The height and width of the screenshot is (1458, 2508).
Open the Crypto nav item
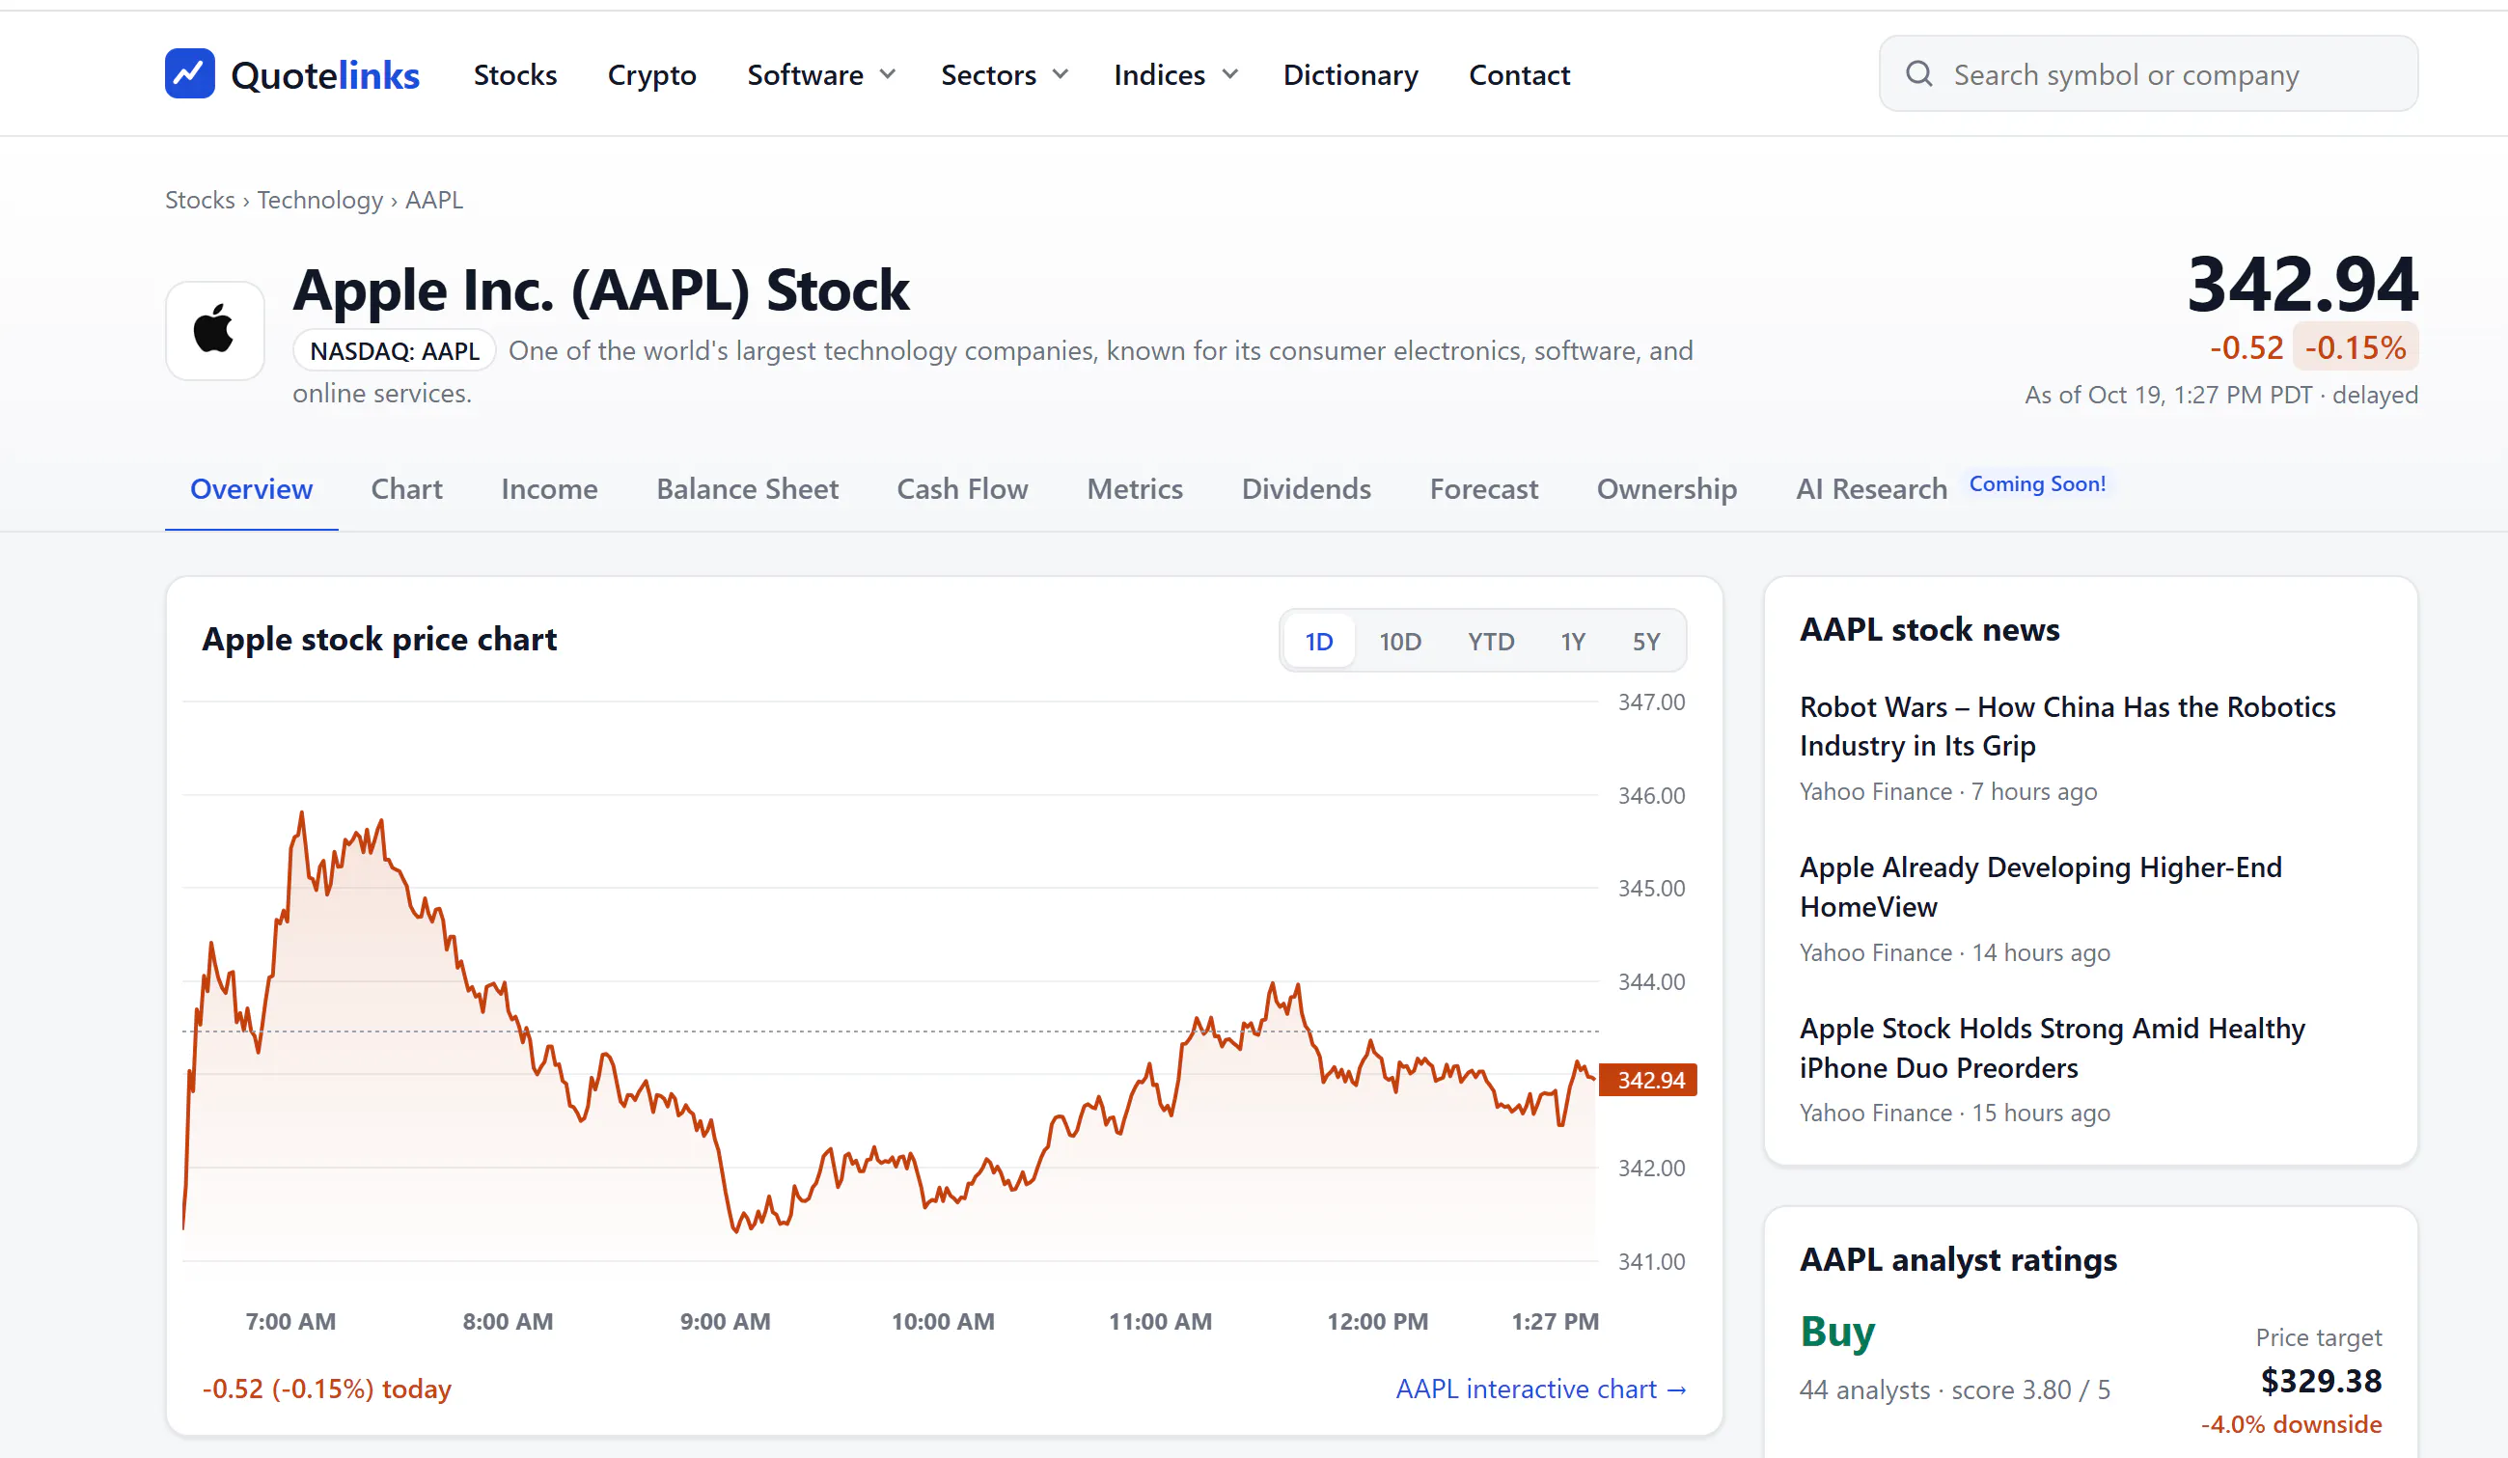click(652, 74)
